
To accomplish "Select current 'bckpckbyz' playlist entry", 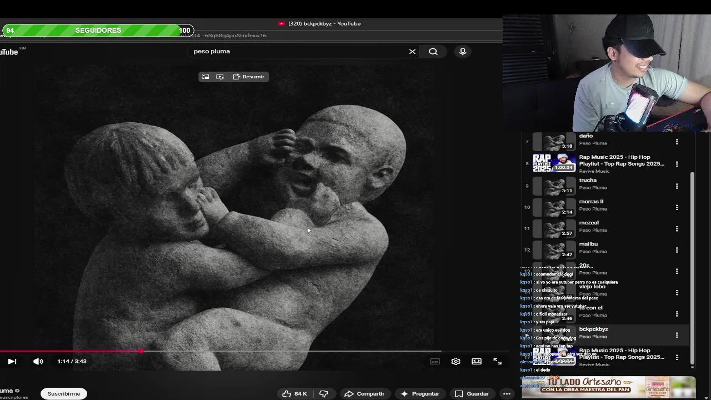I will (593, 329).
